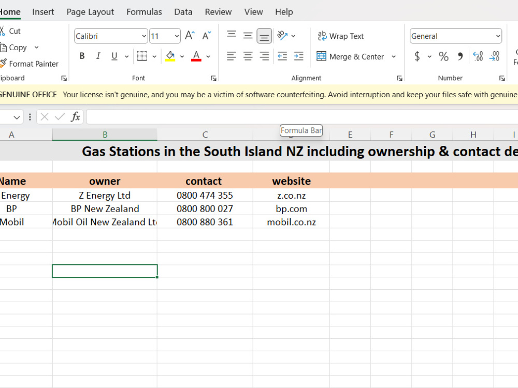The image size is (518, 388).
Task: Apply the Fill Color bucket icon
Action: pyautogui.click(x=170, y=56)
